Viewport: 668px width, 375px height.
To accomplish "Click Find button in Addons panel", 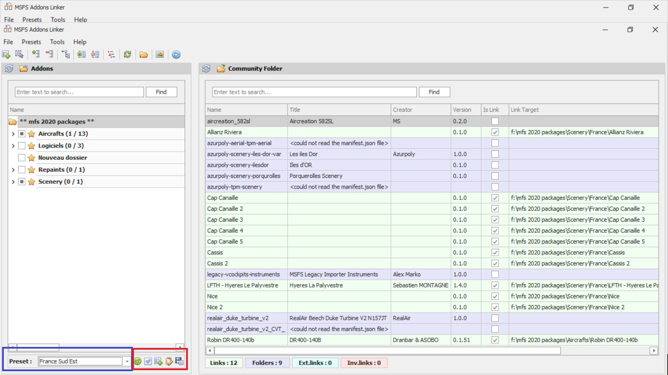I will [x=161, y=92].
